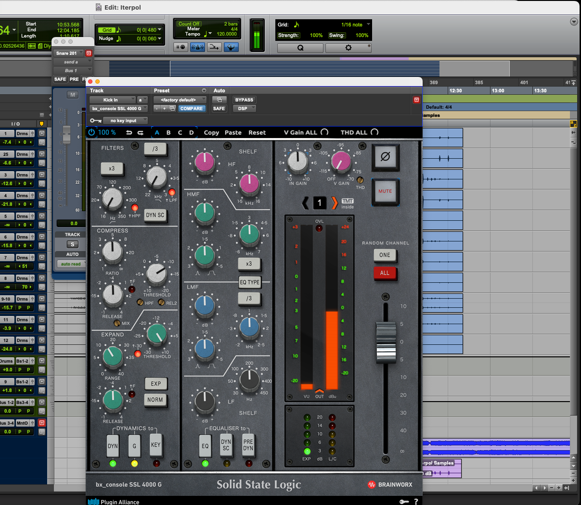Click the BYPASS button
581x505 pixels.
tap(244, 100)
